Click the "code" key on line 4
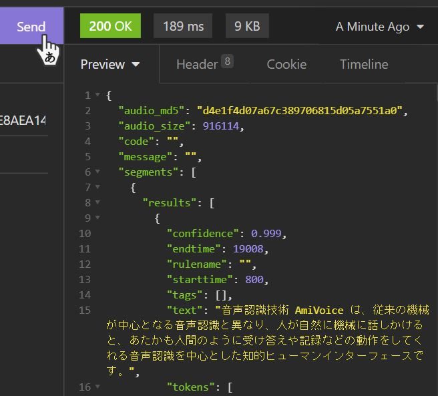This screenshot has width=438, height=396. 136,142
